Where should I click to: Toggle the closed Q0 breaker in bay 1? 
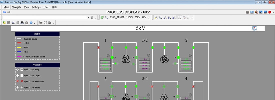(x=112, y=57)
